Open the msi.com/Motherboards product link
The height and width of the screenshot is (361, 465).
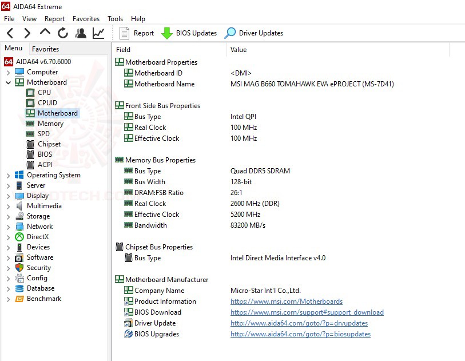287,302
